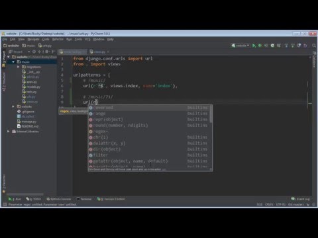Close the views.py editor tab

pos(108,52)
